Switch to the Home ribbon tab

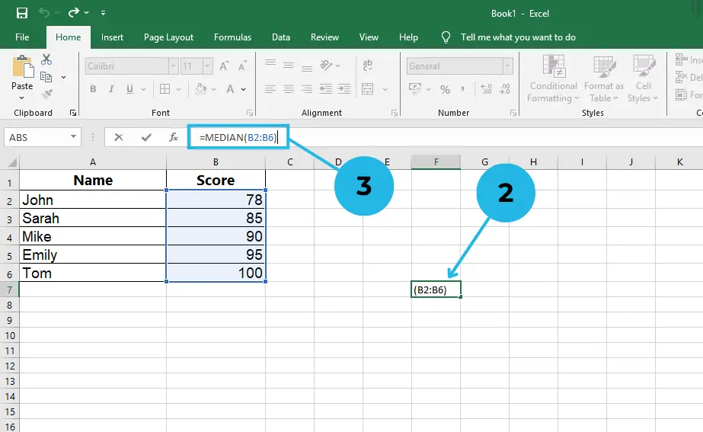(68, 37)
